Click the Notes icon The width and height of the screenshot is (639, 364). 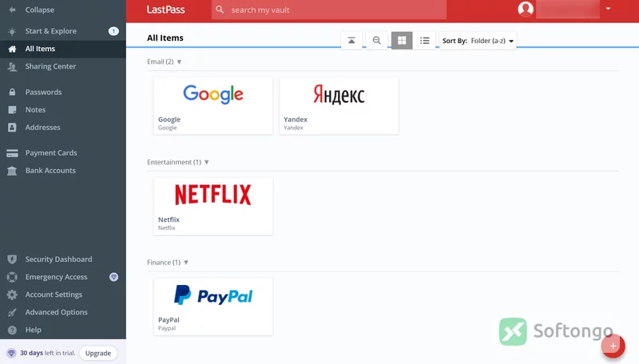[x=12, y=110]
